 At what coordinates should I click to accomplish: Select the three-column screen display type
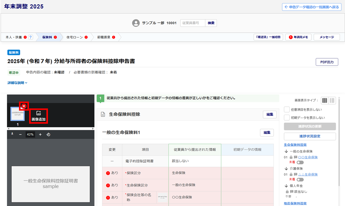[325, 100]
